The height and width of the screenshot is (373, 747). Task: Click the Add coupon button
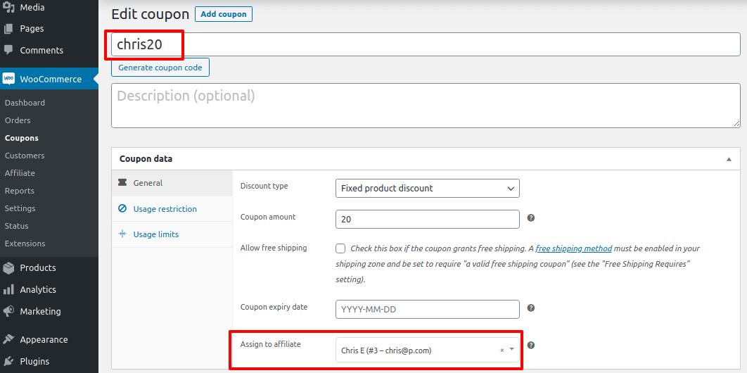click(x=224, y=14)
